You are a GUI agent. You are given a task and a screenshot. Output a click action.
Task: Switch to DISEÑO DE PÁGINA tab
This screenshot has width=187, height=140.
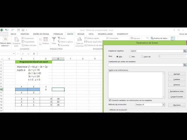pos(41,34)
